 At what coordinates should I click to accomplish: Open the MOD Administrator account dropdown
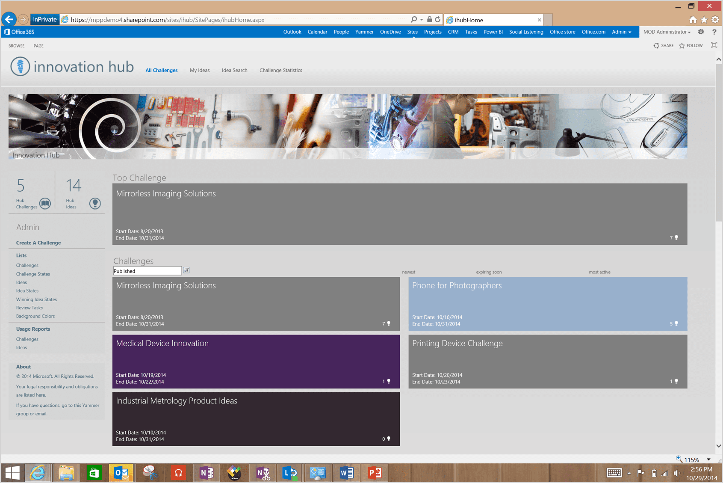(x=666, y=32)
